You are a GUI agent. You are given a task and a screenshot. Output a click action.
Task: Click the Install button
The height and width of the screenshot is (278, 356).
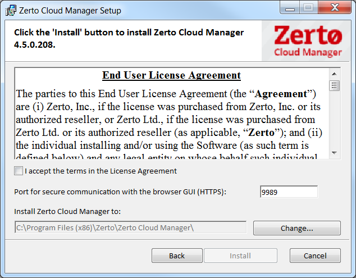240,256
